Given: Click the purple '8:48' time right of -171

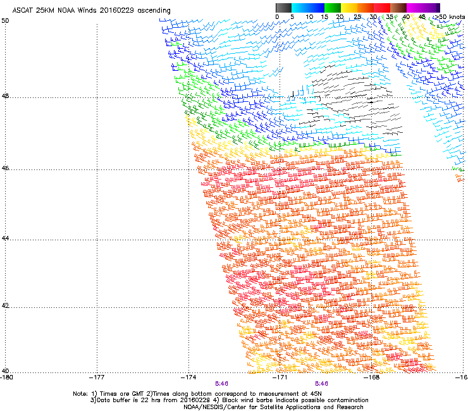Looking at the screenshot, I should click(x=321, y=384).
